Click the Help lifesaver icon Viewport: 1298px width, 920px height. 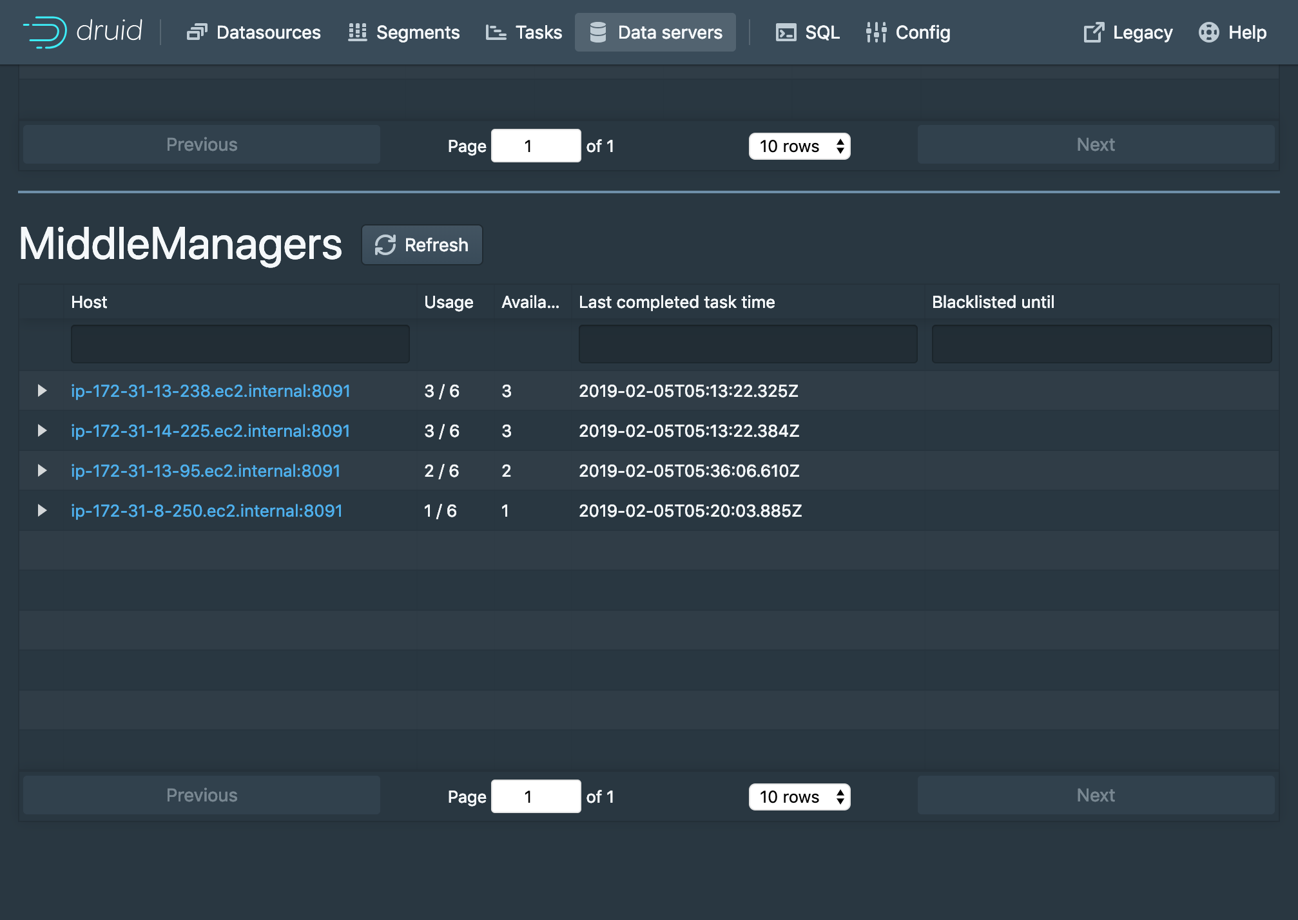click(x=1208, y=32)
